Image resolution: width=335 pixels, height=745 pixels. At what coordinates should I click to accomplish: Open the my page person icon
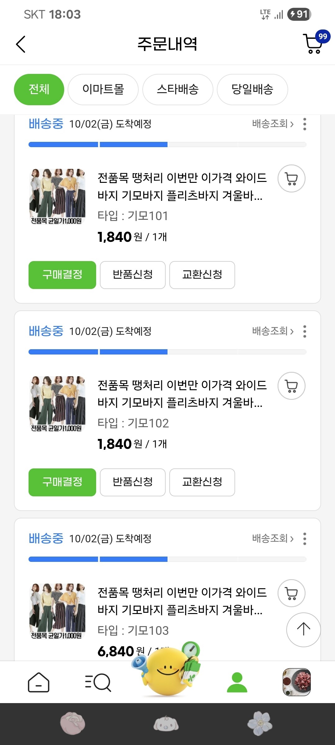pyautogui.click(x=237, y=682)
